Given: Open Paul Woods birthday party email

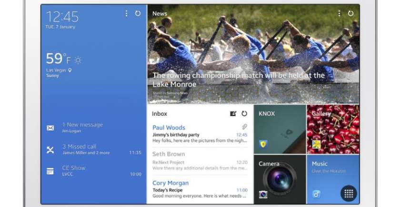Looking at the screenshot, I should [200, 134].
